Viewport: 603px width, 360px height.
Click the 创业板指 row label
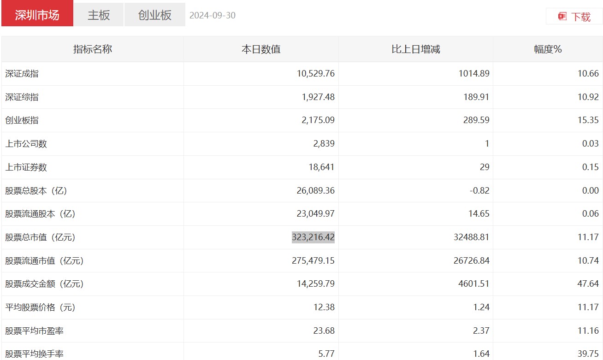(x=22, y=120)
